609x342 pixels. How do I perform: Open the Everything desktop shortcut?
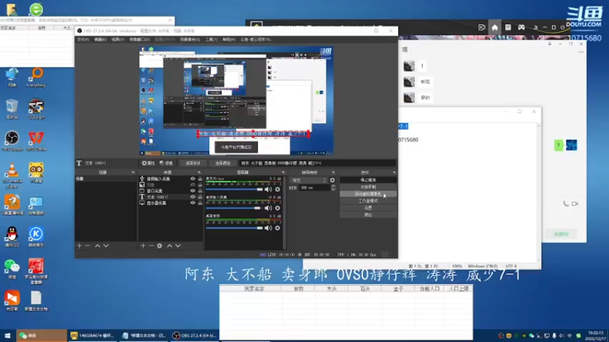(x=36, y=78)
